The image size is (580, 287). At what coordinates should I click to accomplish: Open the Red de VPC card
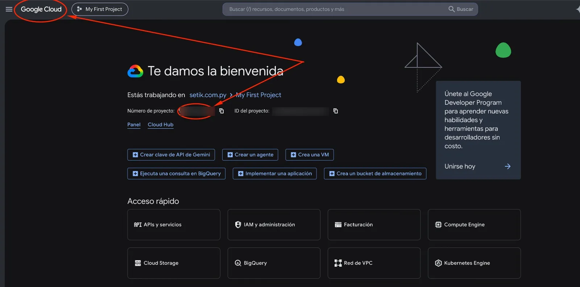click(x=374, y=263)
